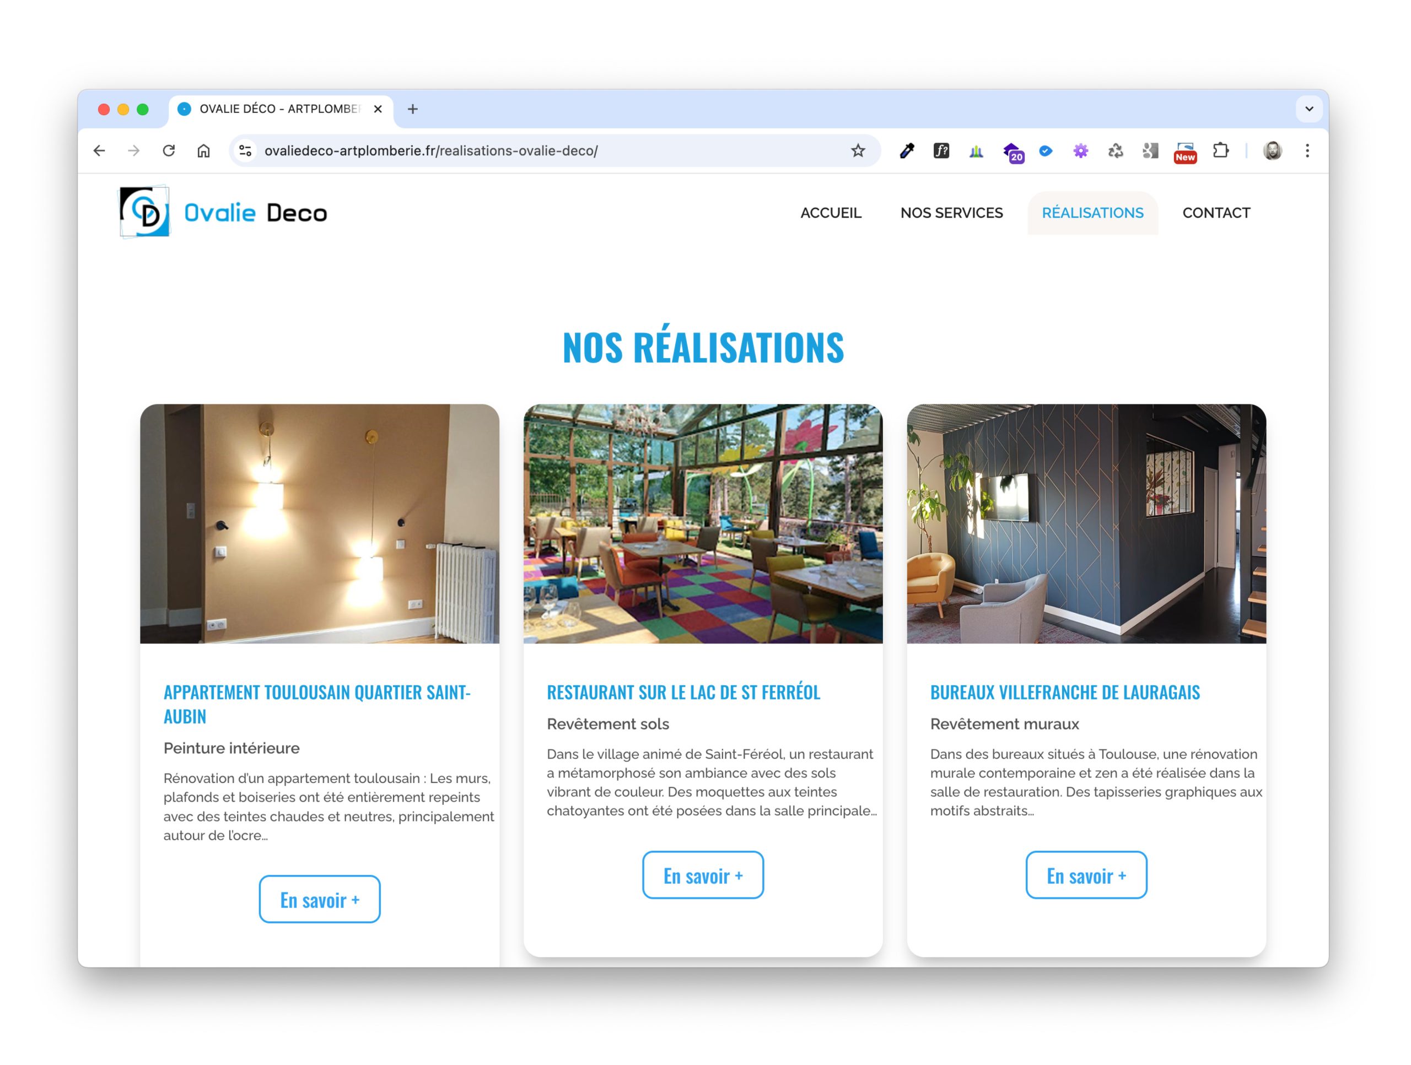Open the browser home page
1411x1065 pixels.
(x=203, y=151)
